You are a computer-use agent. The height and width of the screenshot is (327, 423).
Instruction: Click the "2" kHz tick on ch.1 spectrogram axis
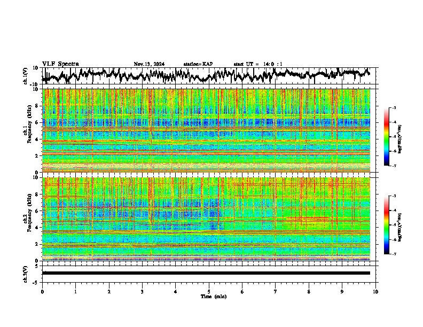click(x=37, y=156)
